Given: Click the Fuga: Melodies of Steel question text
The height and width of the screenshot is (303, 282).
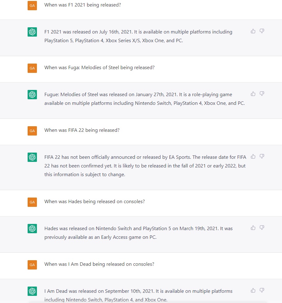Looking at the screenshot, I should point(99,68).
